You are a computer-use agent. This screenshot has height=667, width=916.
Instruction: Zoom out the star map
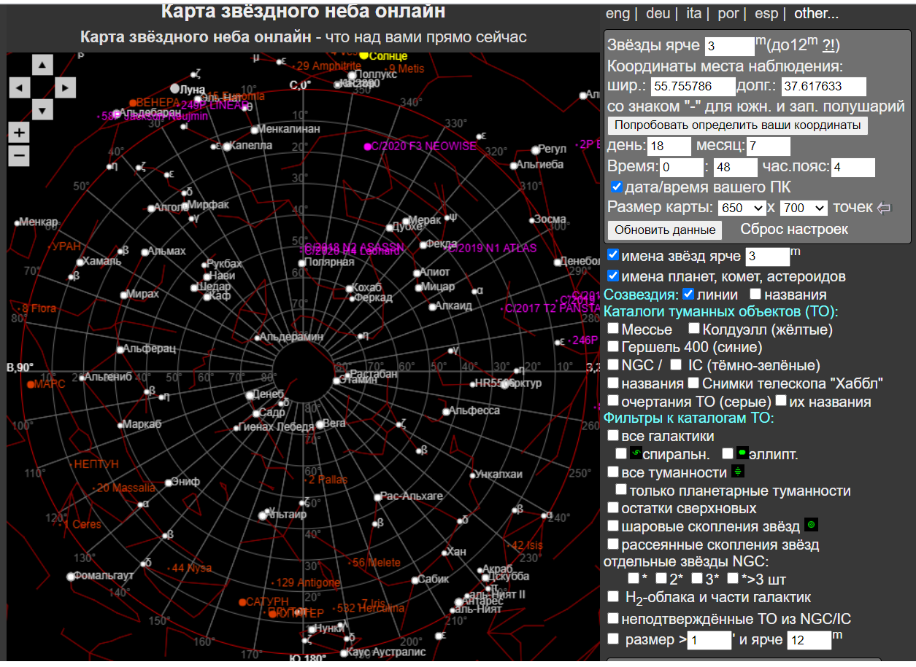[20, 155]
